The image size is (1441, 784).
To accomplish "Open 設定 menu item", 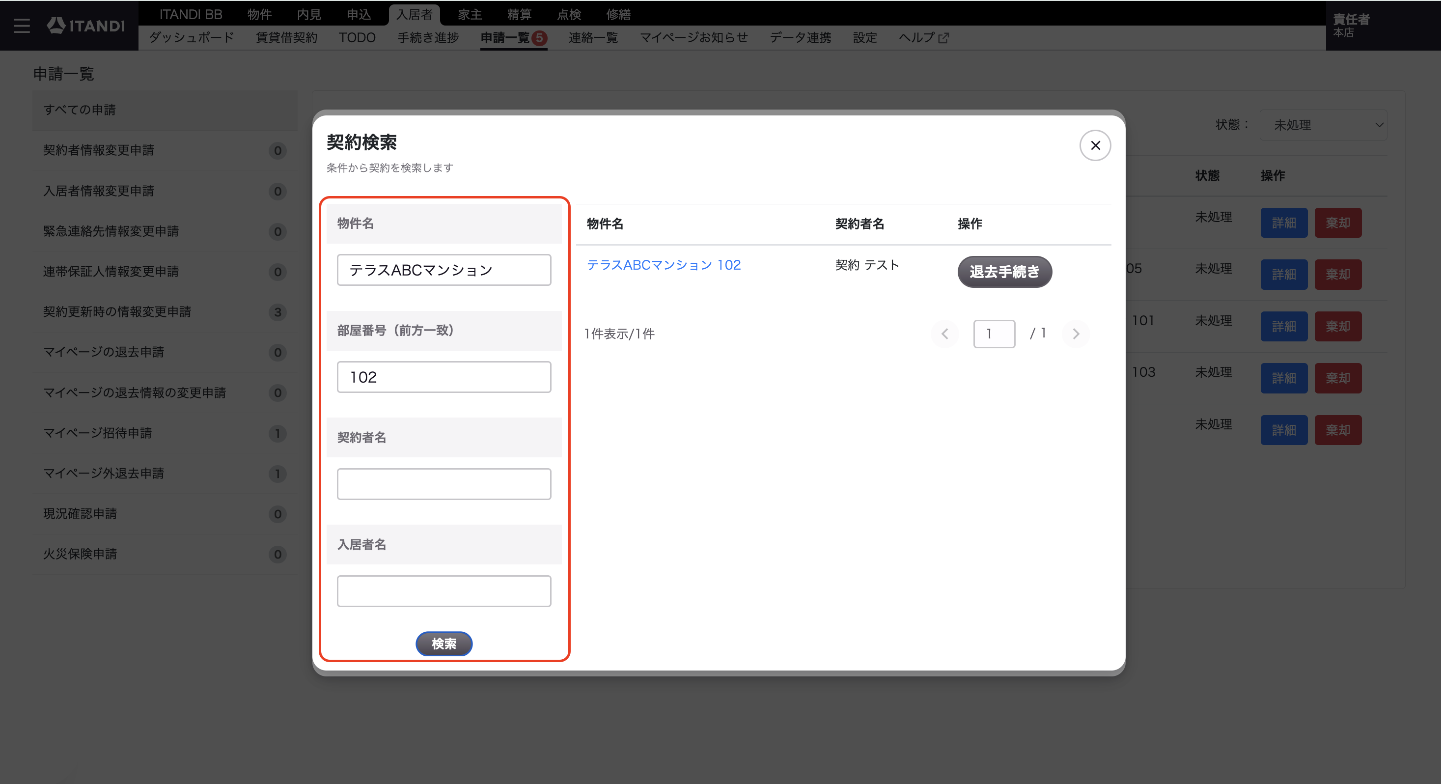I will (x=865, y=37).
